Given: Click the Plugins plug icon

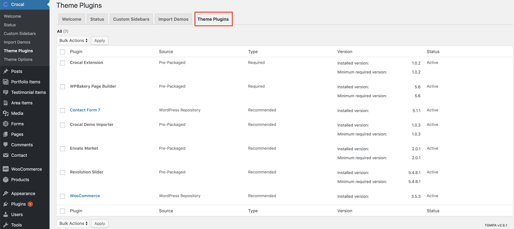Looking at the screenshot, I should pos(6,204).
